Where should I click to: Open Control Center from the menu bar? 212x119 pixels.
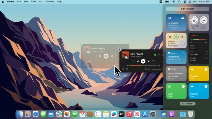[x=184, y=2]
